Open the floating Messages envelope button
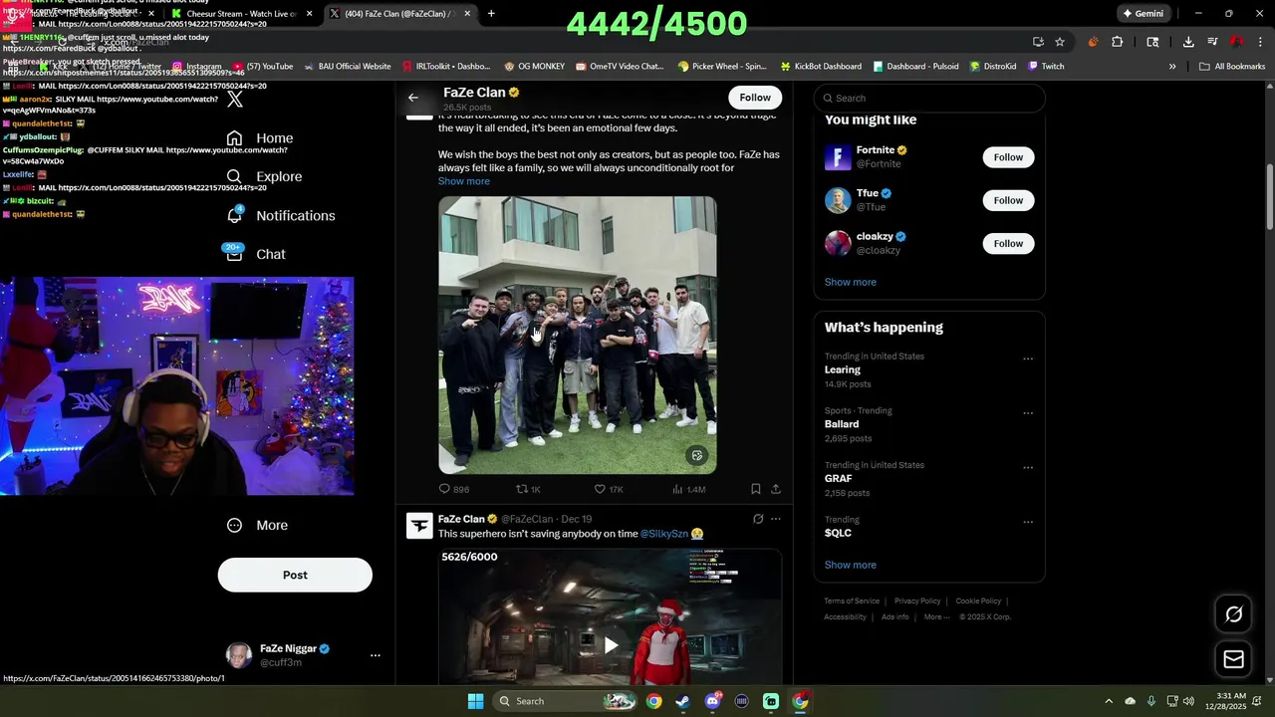This screenshot has height=717, width=1275. point(1233,659)
